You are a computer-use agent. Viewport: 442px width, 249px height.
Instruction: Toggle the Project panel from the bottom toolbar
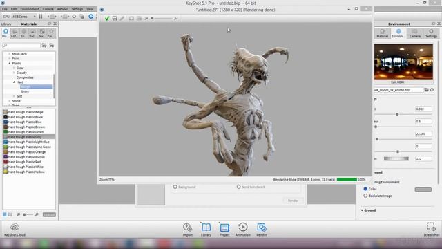[x=224, y=229]
